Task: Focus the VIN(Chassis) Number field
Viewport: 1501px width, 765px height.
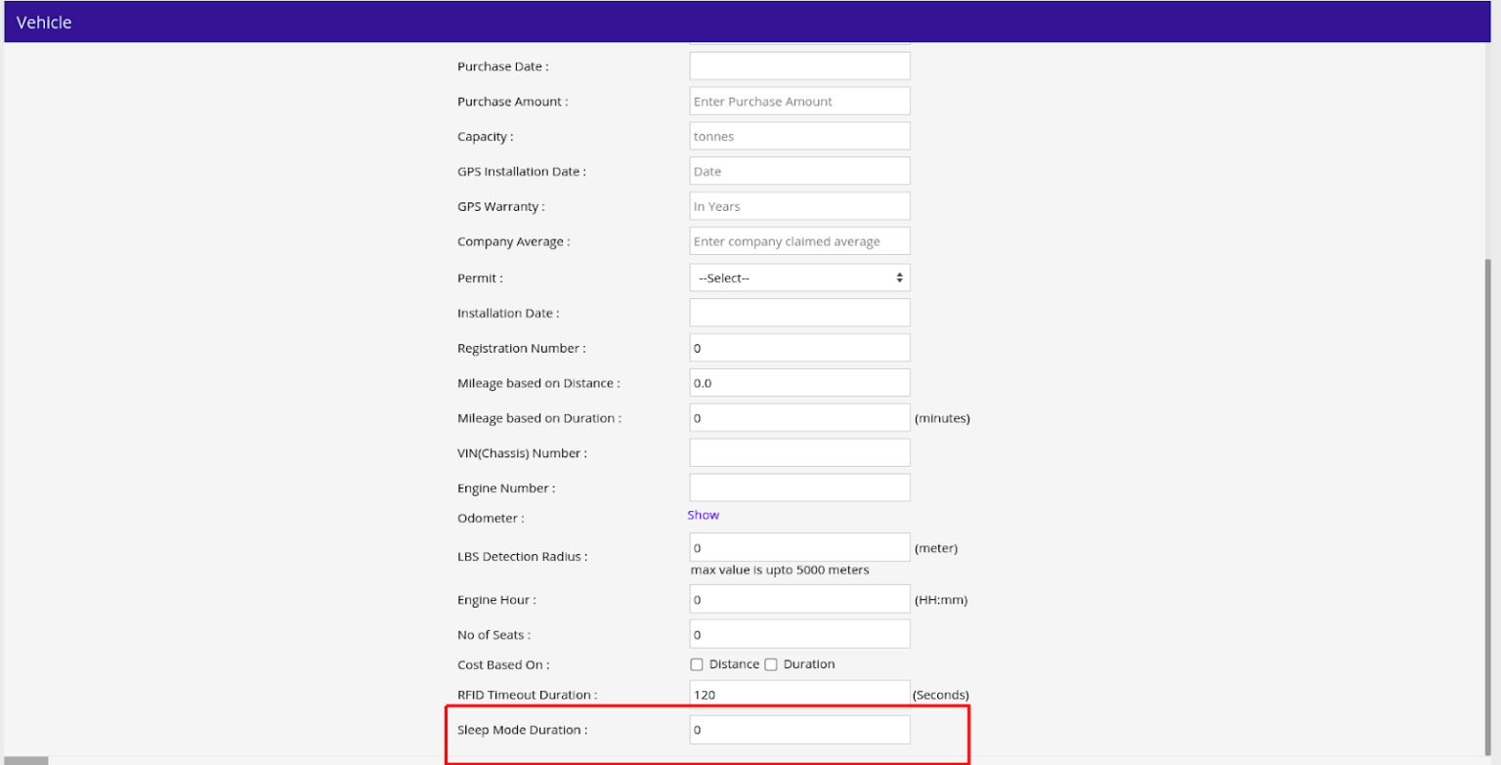Action: 799,453
